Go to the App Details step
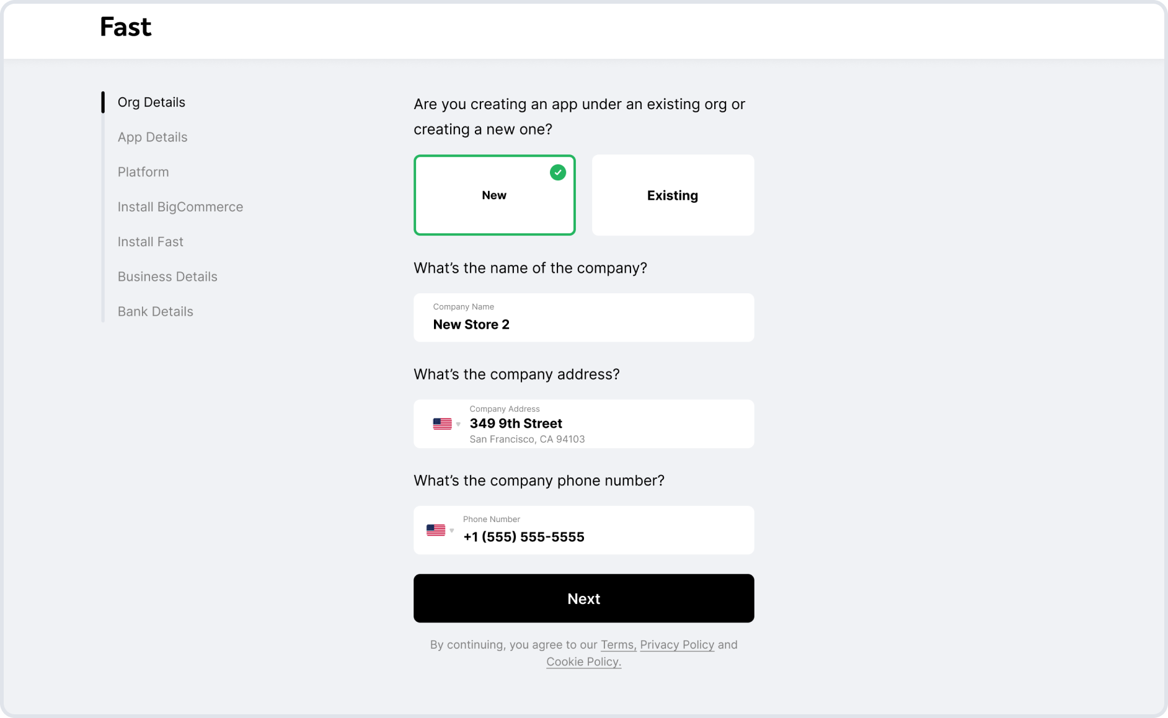This screenshot has width=1168, height=718. point(153,137)
